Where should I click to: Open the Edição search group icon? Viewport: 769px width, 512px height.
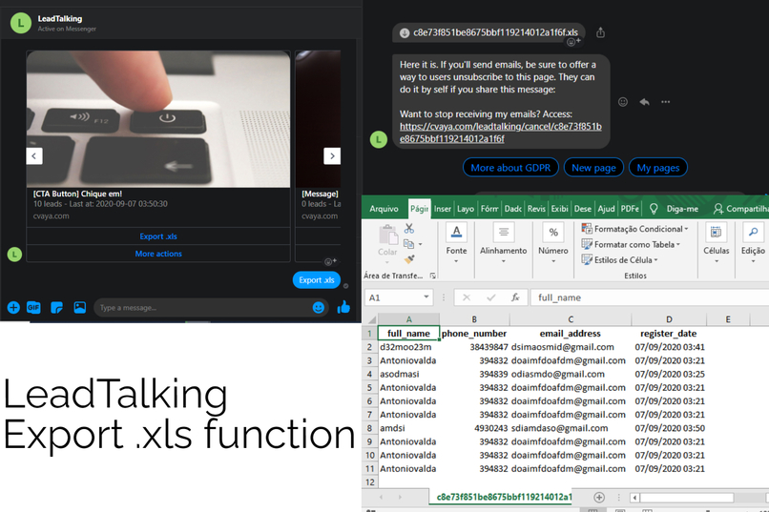754,232
